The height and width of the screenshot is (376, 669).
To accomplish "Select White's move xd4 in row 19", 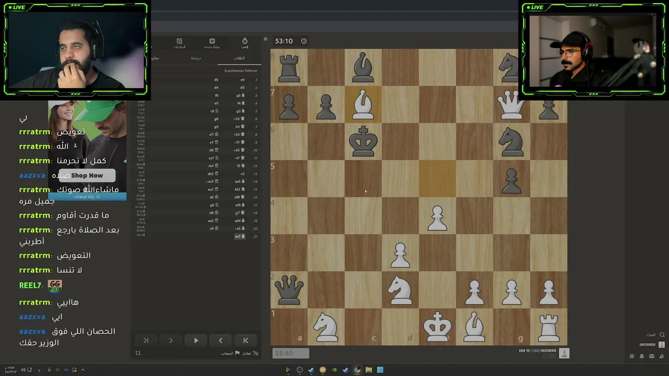I will point(239,221).
